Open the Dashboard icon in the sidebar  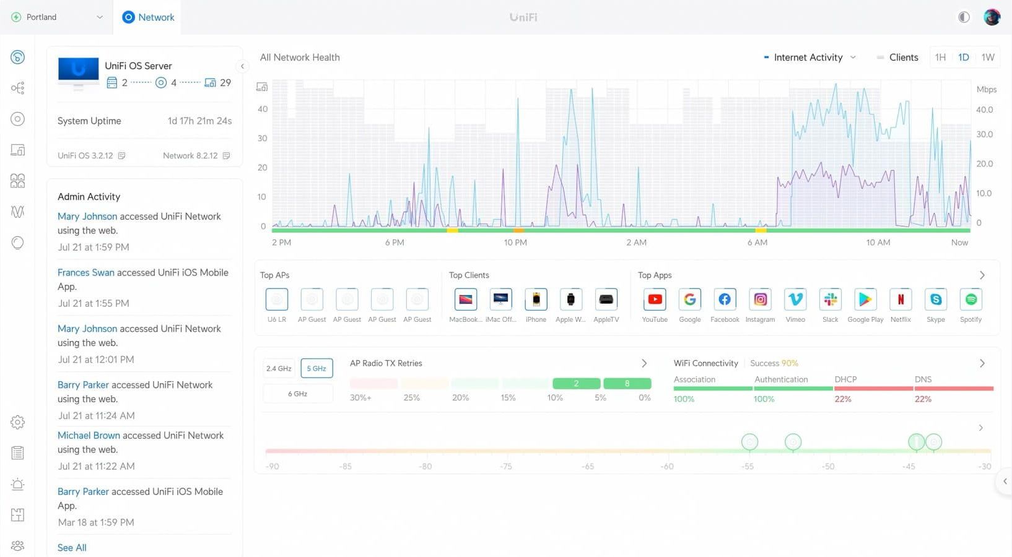click(17, 58)
